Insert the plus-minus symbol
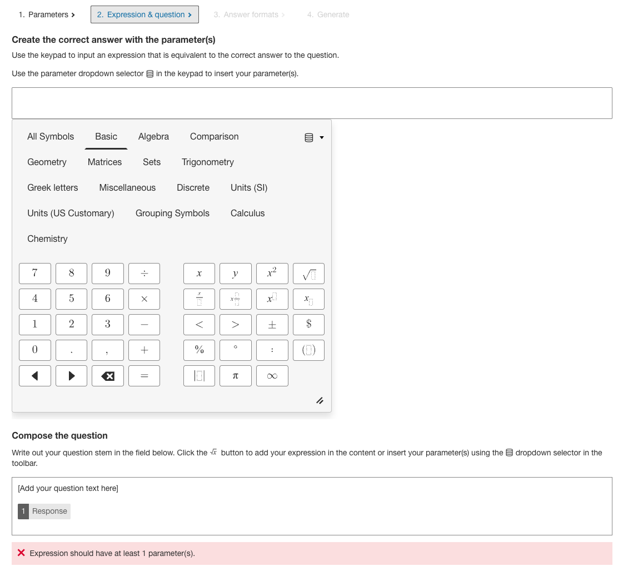This screenshot has height=576, width=623. [x=272, y=325]
